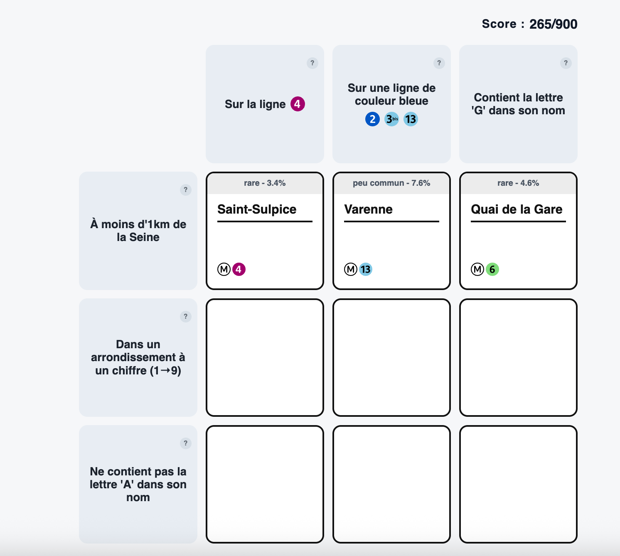Select empty cell for no 'A' and letter G

[518, 484]
